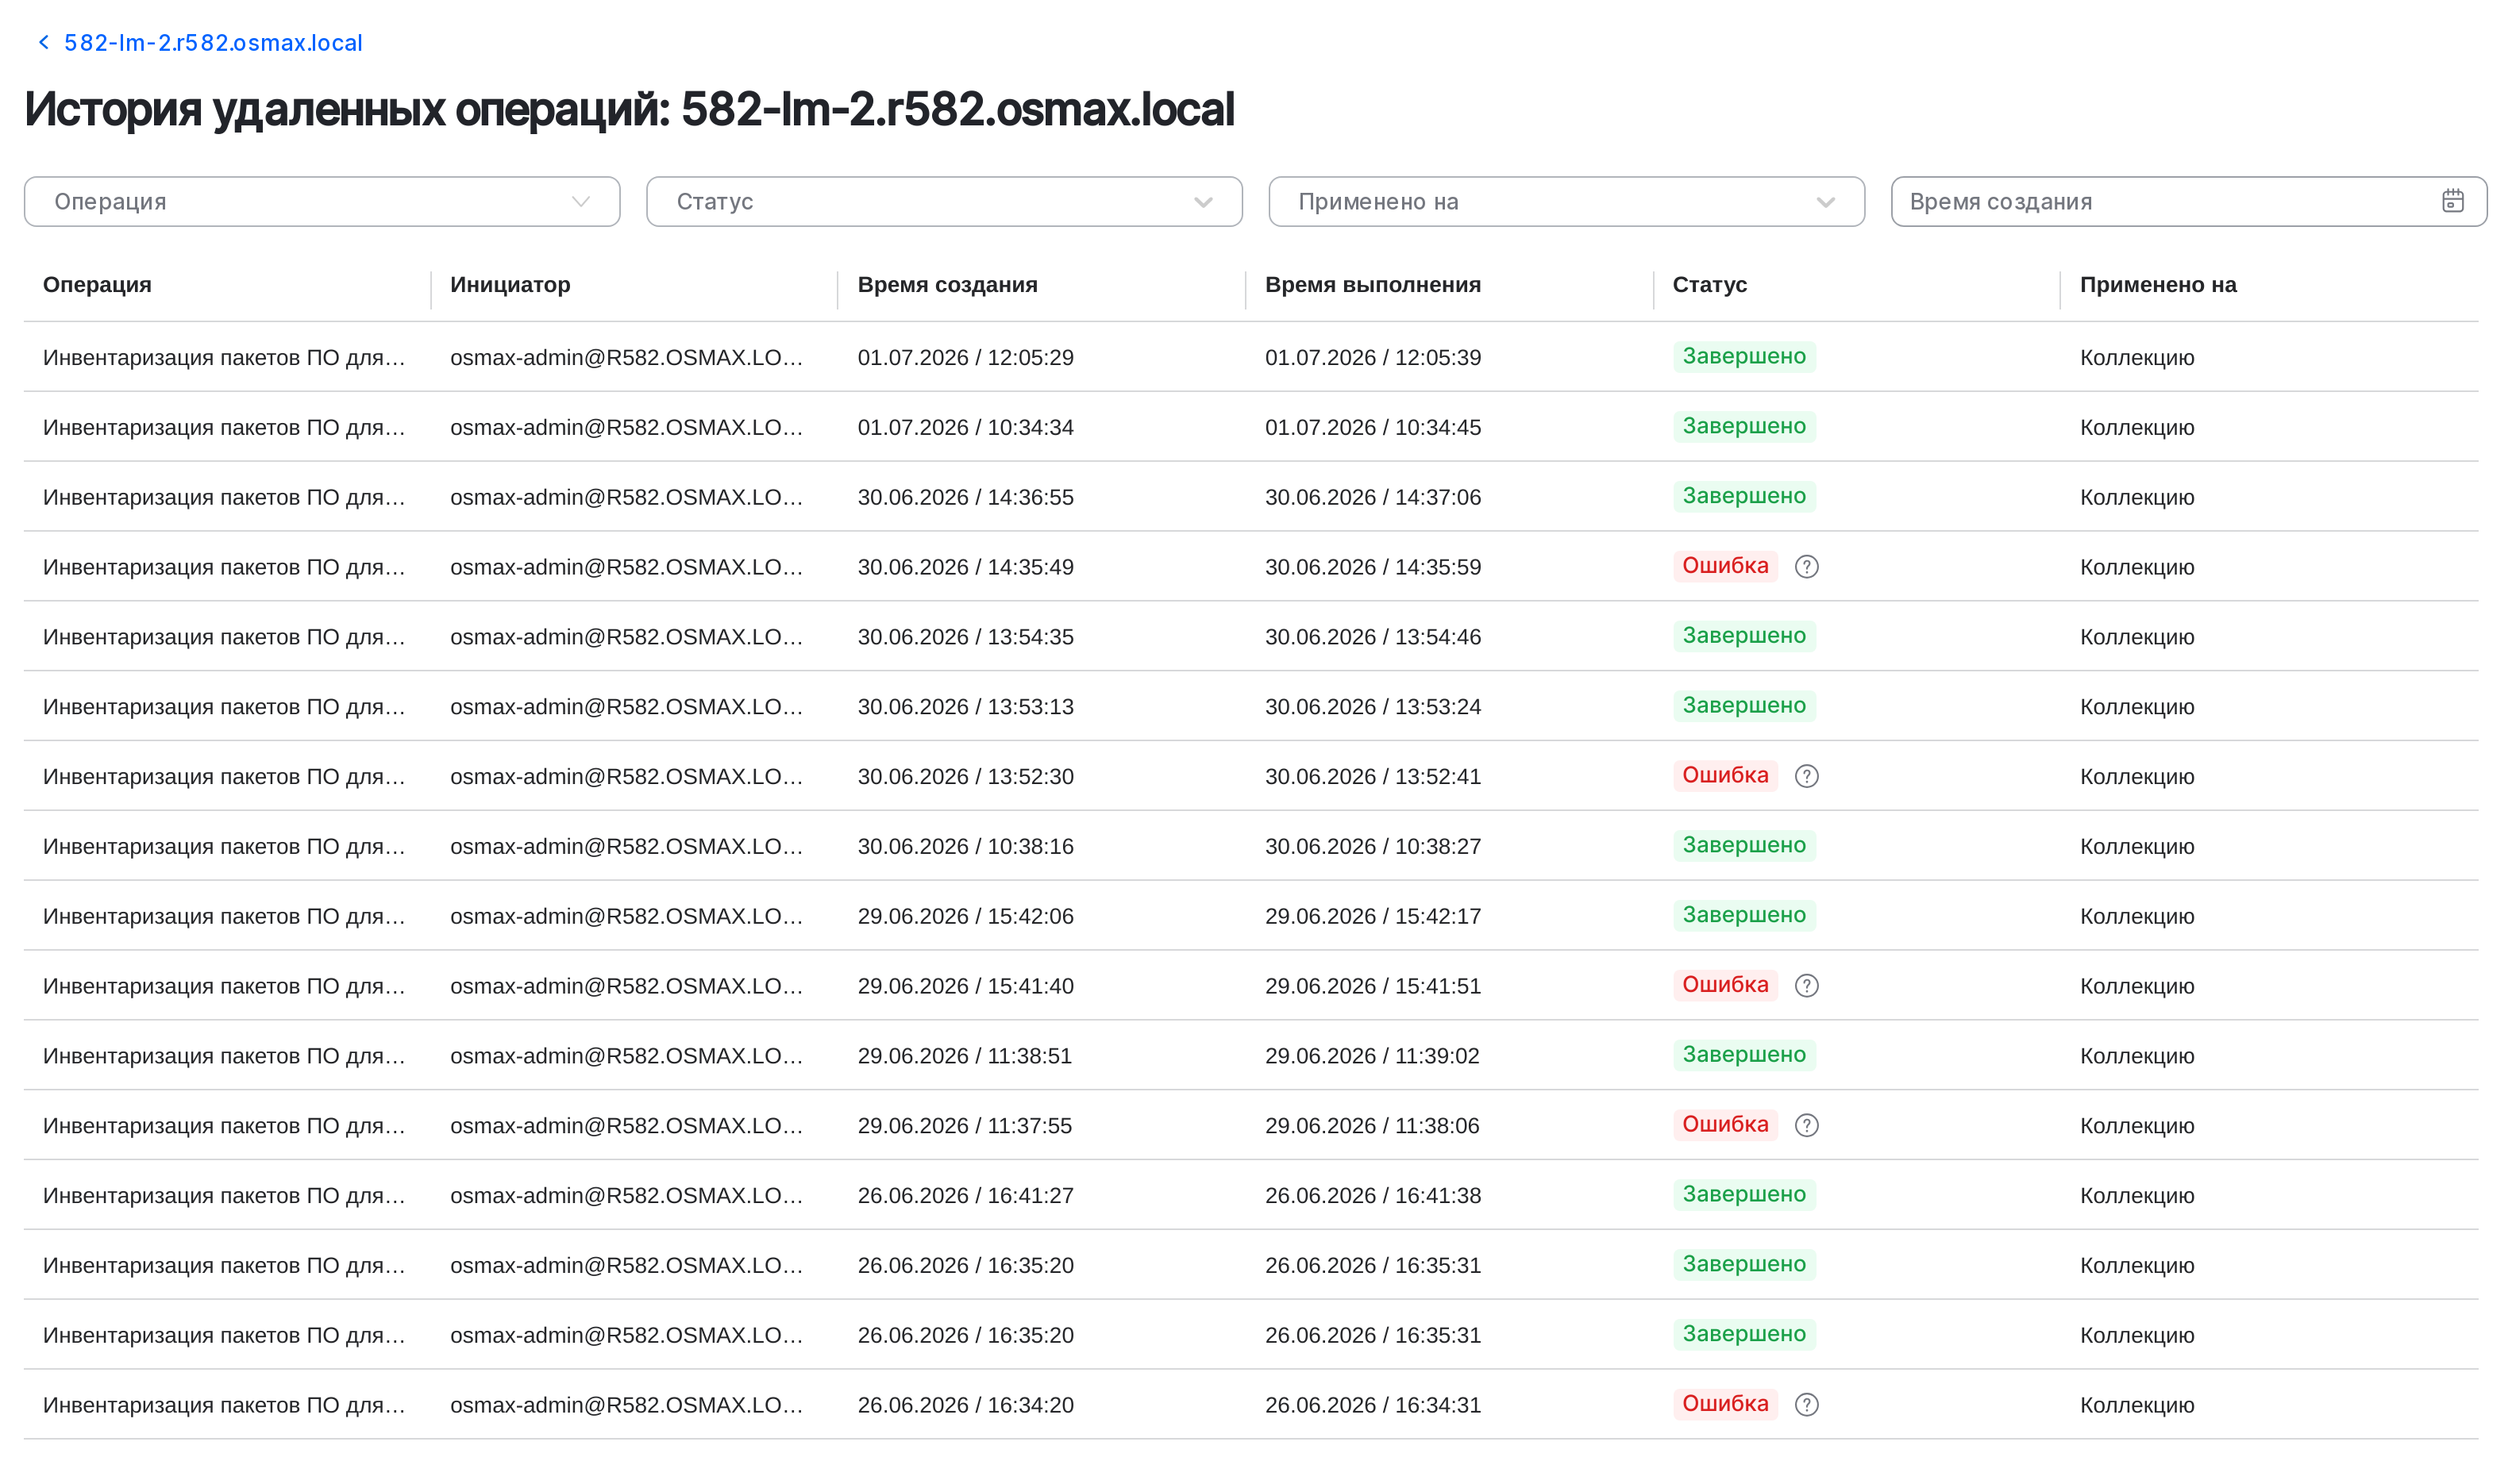The image size is (2512, 1484).
Task: Select execution time 29.06.2026 / 11:39:02
Action: pos(1372,1056)
